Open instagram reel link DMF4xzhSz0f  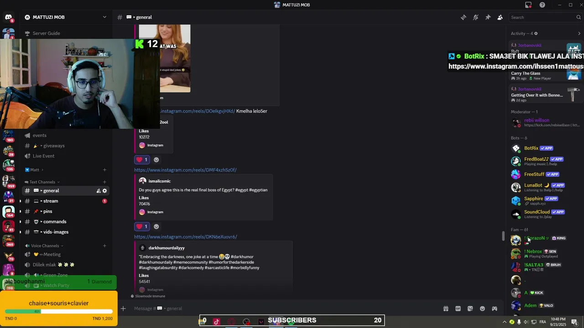tap(185, 170)
